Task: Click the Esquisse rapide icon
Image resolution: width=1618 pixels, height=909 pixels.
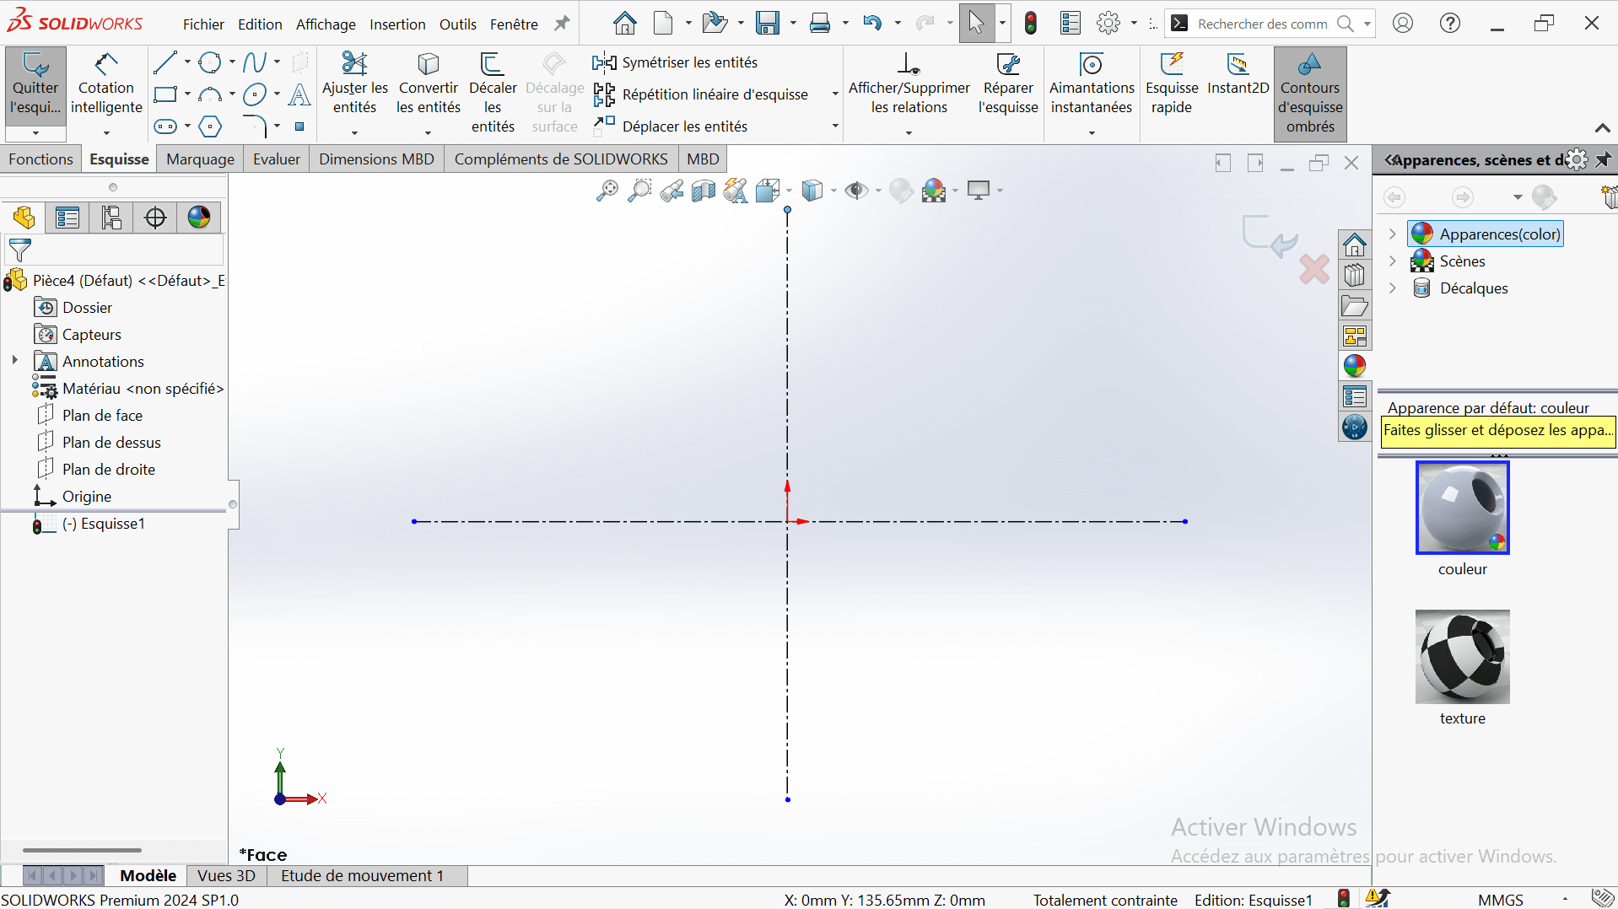Action: (x=1172, y=84)
